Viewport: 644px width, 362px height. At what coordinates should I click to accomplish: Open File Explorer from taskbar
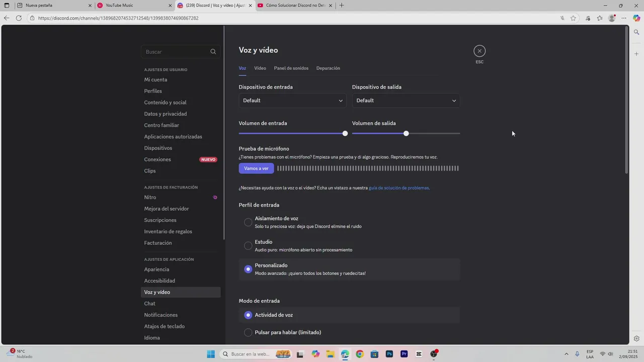tap(330, 354)
